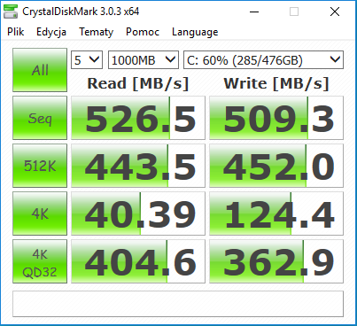Click the 4K QD32 read value 404.6
The image size is (357, 326).
[x=138, y=261]
